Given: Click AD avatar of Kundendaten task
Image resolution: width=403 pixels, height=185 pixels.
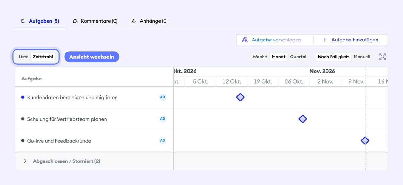Looking at the screenshot, I should tap(162, 97).
